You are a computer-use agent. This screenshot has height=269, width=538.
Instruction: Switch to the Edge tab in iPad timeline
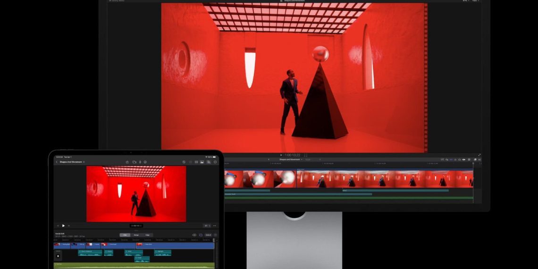coord(147,235)
